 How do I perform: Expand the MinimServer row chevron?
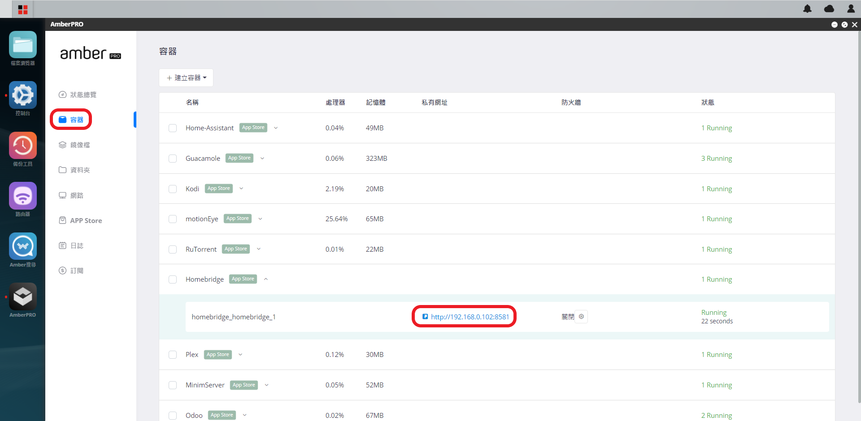(266, 385)
